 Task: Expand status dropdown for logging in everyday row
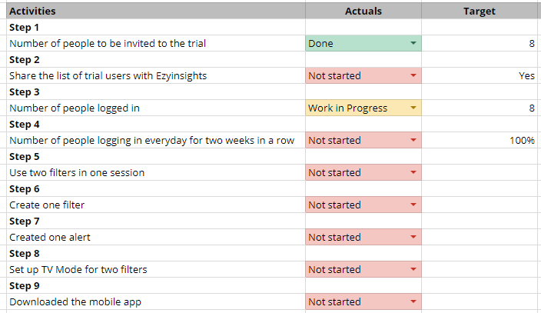tap(413, 140)
